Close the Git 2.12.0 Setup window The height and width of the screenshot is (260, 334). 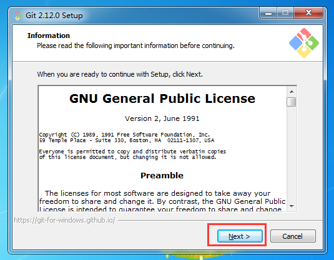[x=308, y=13]
